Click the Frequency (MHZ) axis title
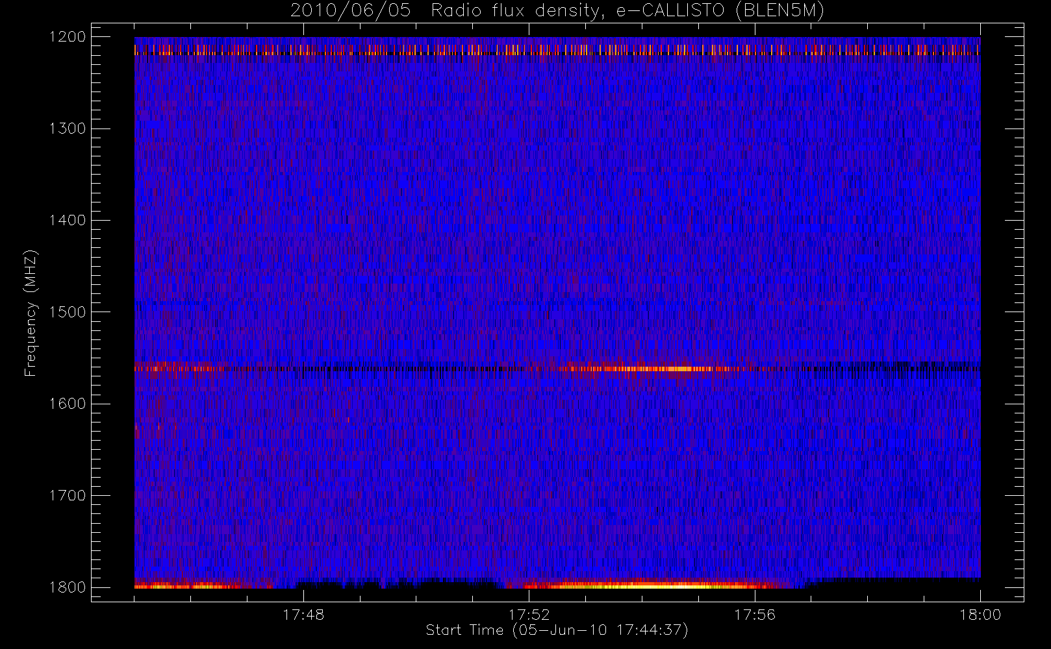This screenshot has width=1051, height=649. tap(31, 313)
